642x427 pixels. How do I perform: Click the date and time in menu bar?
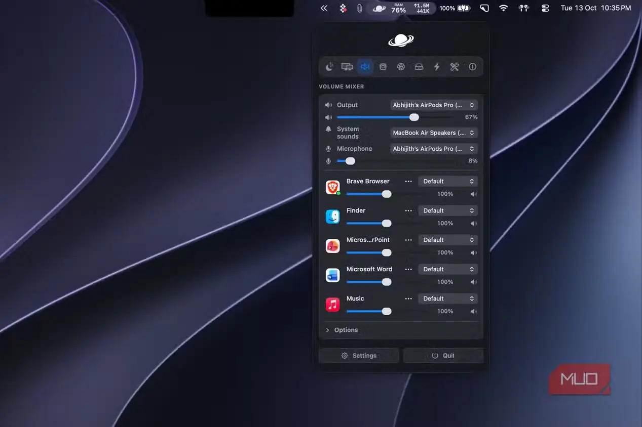[x=596, y=8]
